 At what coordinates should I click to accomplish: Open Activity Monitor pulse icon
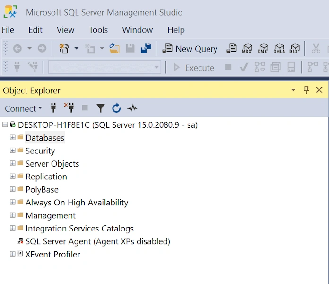132,108
